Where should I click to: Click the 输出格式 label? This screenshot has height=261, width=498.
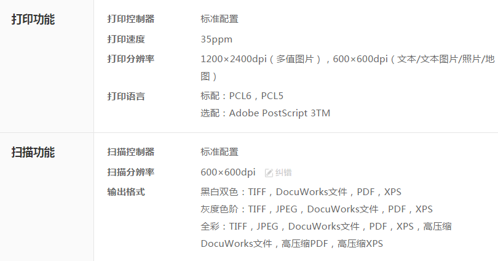[126, 191]
